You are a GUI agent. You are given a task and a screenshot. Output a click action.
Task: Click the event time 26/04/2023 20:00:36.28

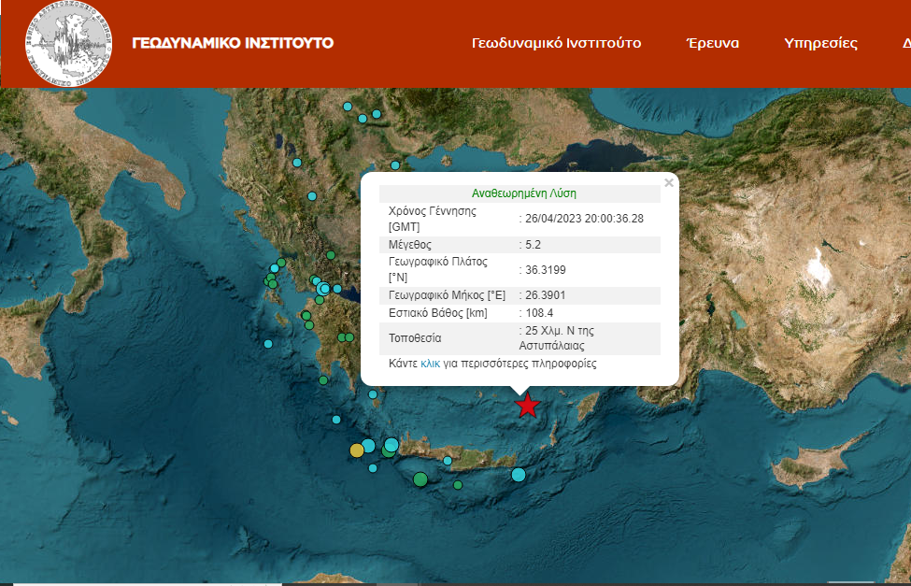[584, 219]
